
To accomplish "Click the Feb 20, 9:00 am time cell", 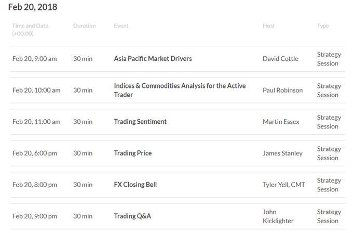I will pos(34,59).
